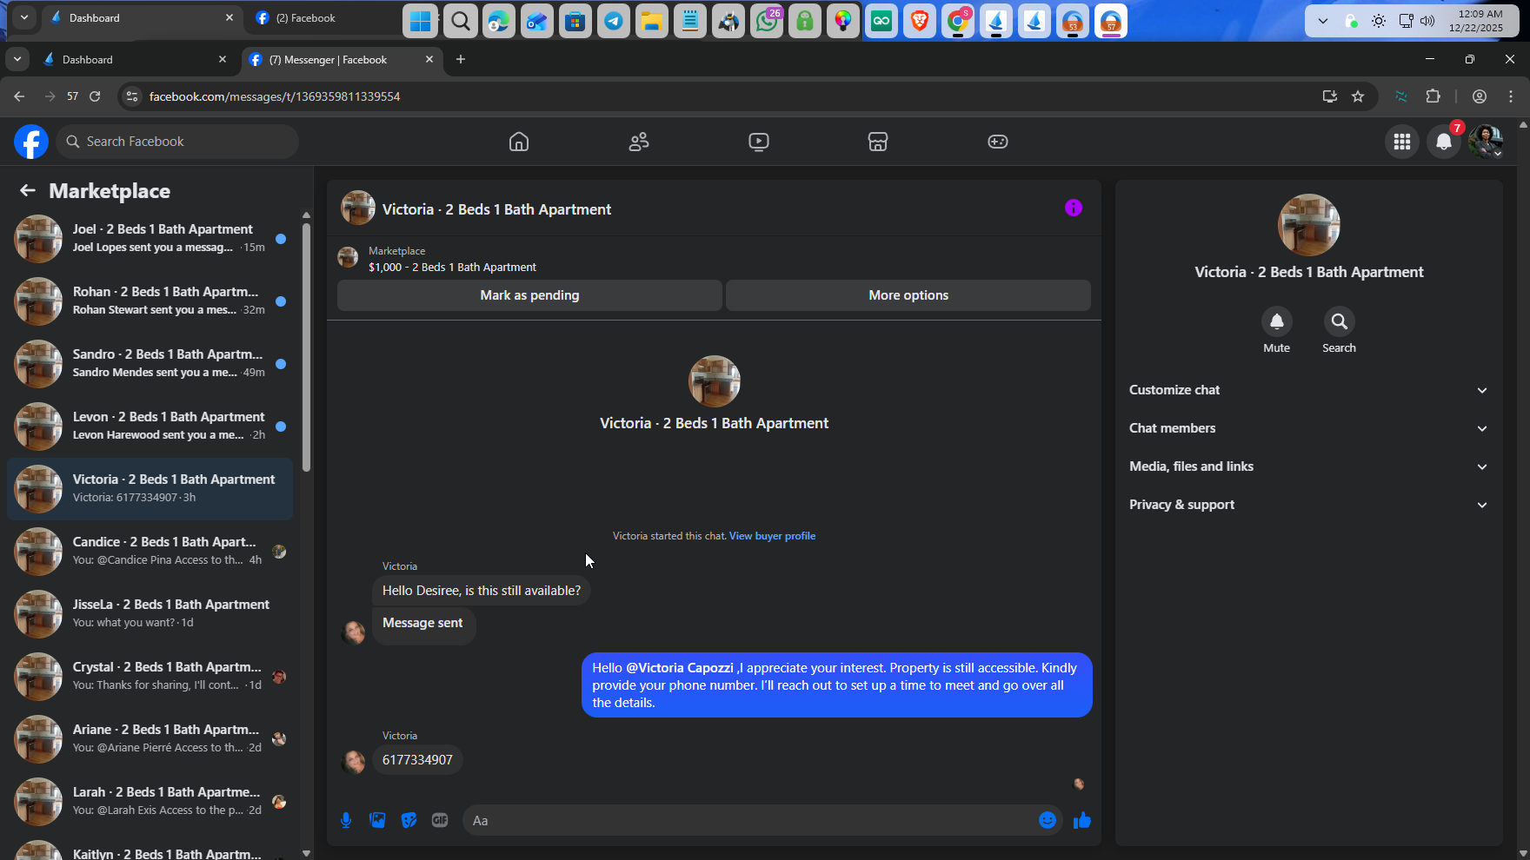1530x860 pixels.
Task: Open Levon Harewood's conversation
Action: [150, 427]
